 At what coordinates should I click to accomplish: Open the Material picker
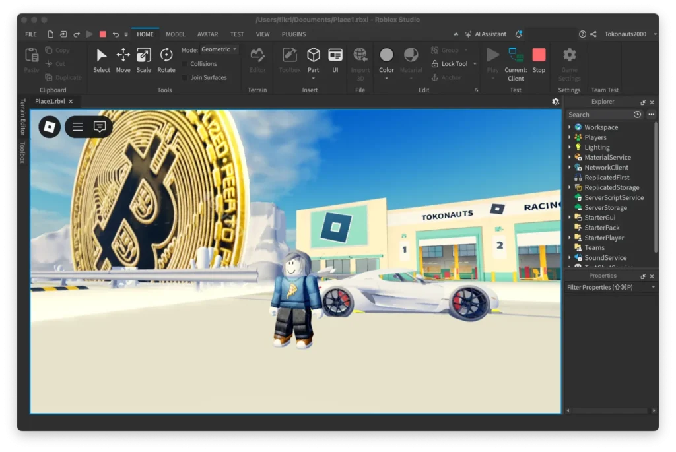pos(411,55)
